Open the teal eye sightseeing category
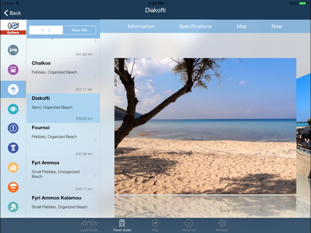311x233 pixels. (13, 109)
